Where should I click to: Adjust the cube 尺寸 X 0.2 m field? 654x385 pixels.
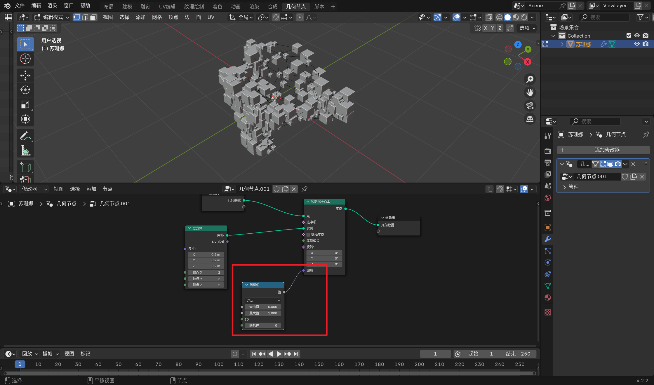click(x=206, y=255)
